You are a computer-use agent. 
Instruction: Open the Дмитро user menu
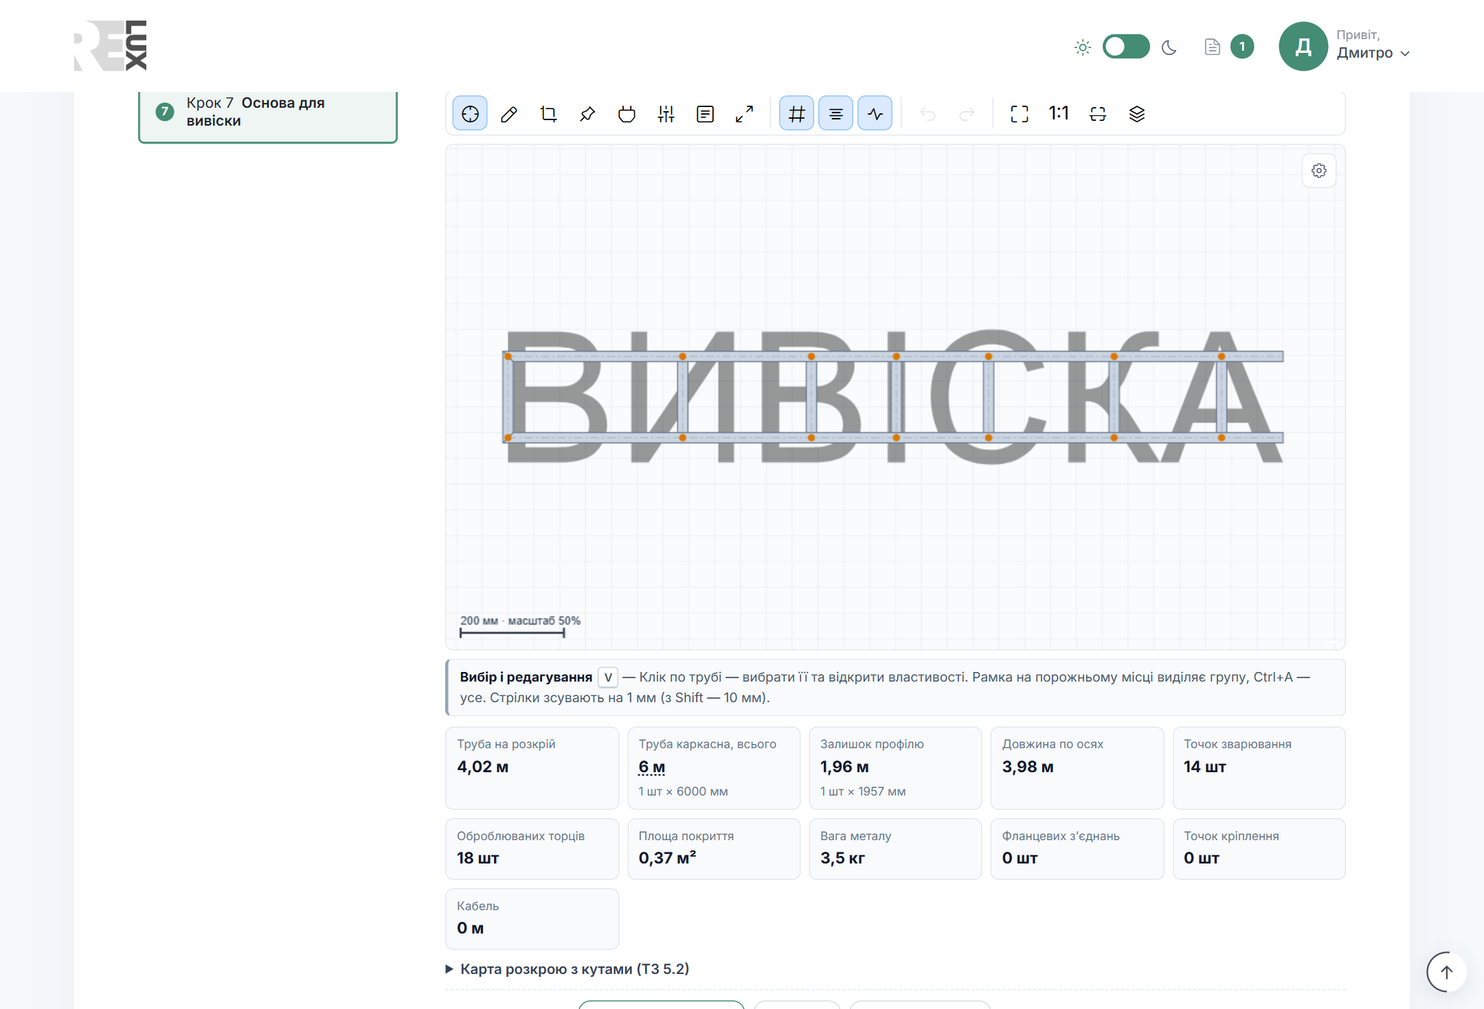1372,53
